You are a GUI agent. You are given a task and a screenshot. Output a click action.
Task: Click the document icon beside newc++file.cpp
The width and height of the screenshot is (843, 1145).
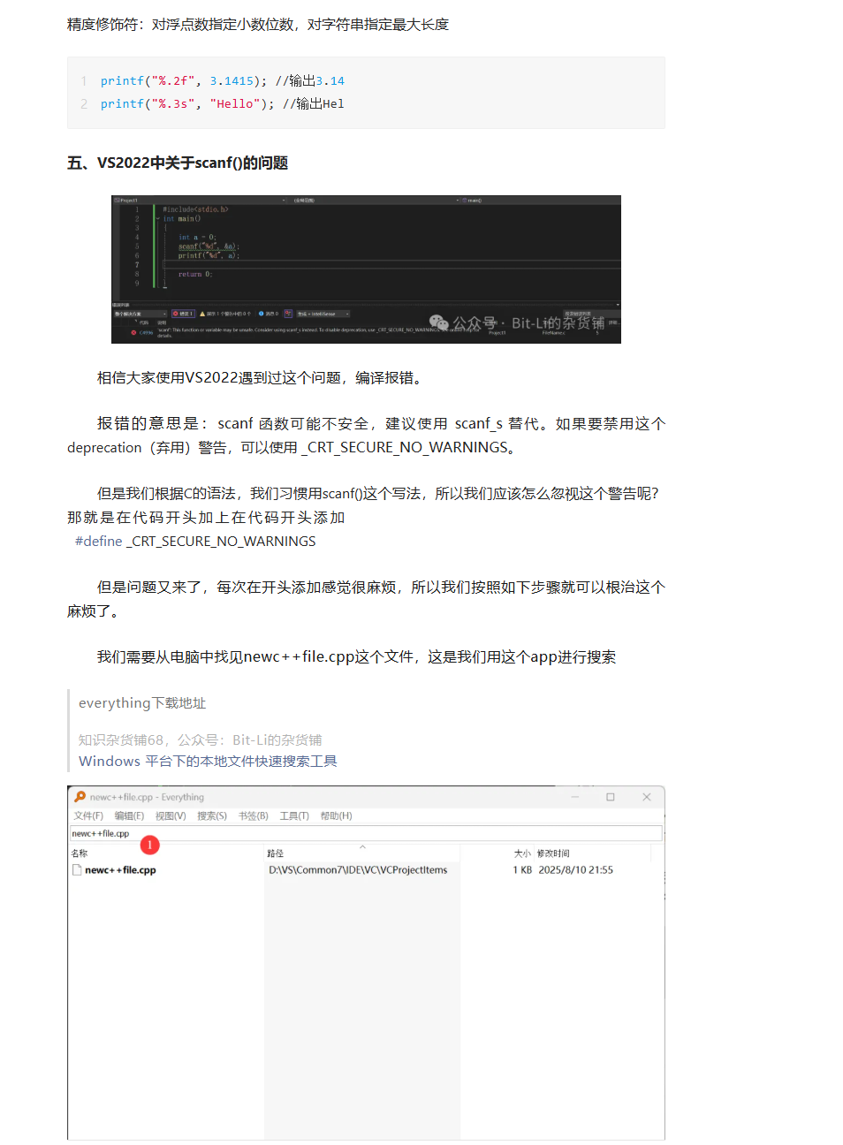(x=77, y=868)
